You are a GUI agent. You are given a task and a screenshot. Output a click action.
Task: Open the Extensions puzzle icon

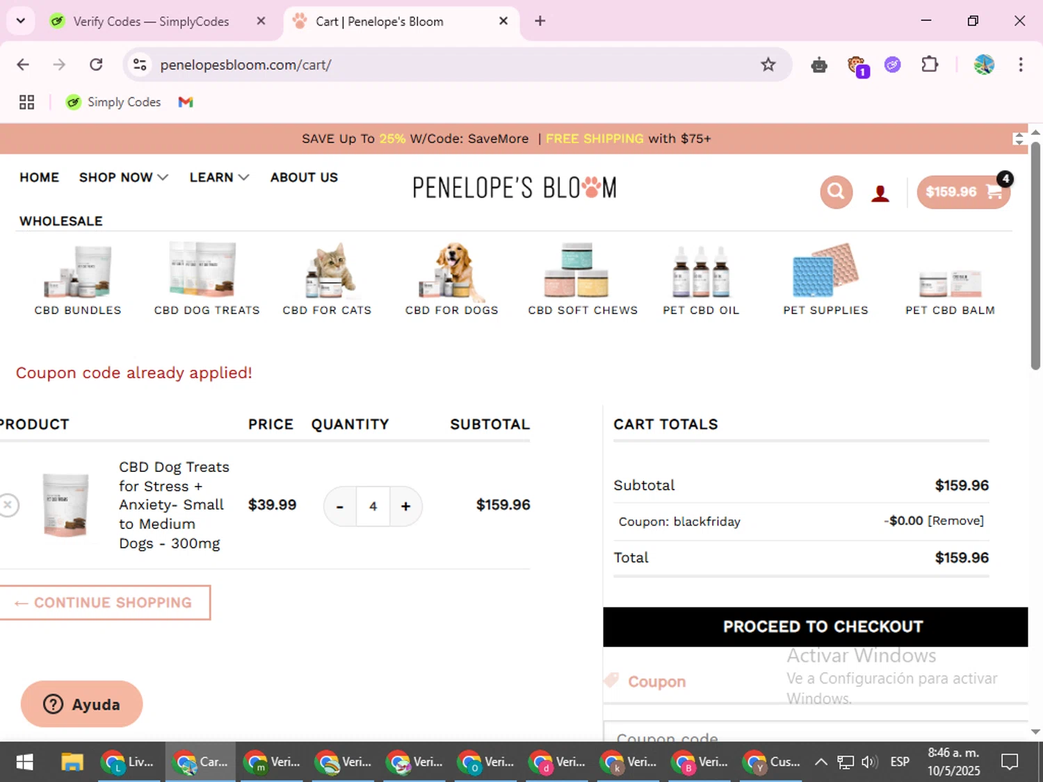pyautogui.click(x=930, y=65)
